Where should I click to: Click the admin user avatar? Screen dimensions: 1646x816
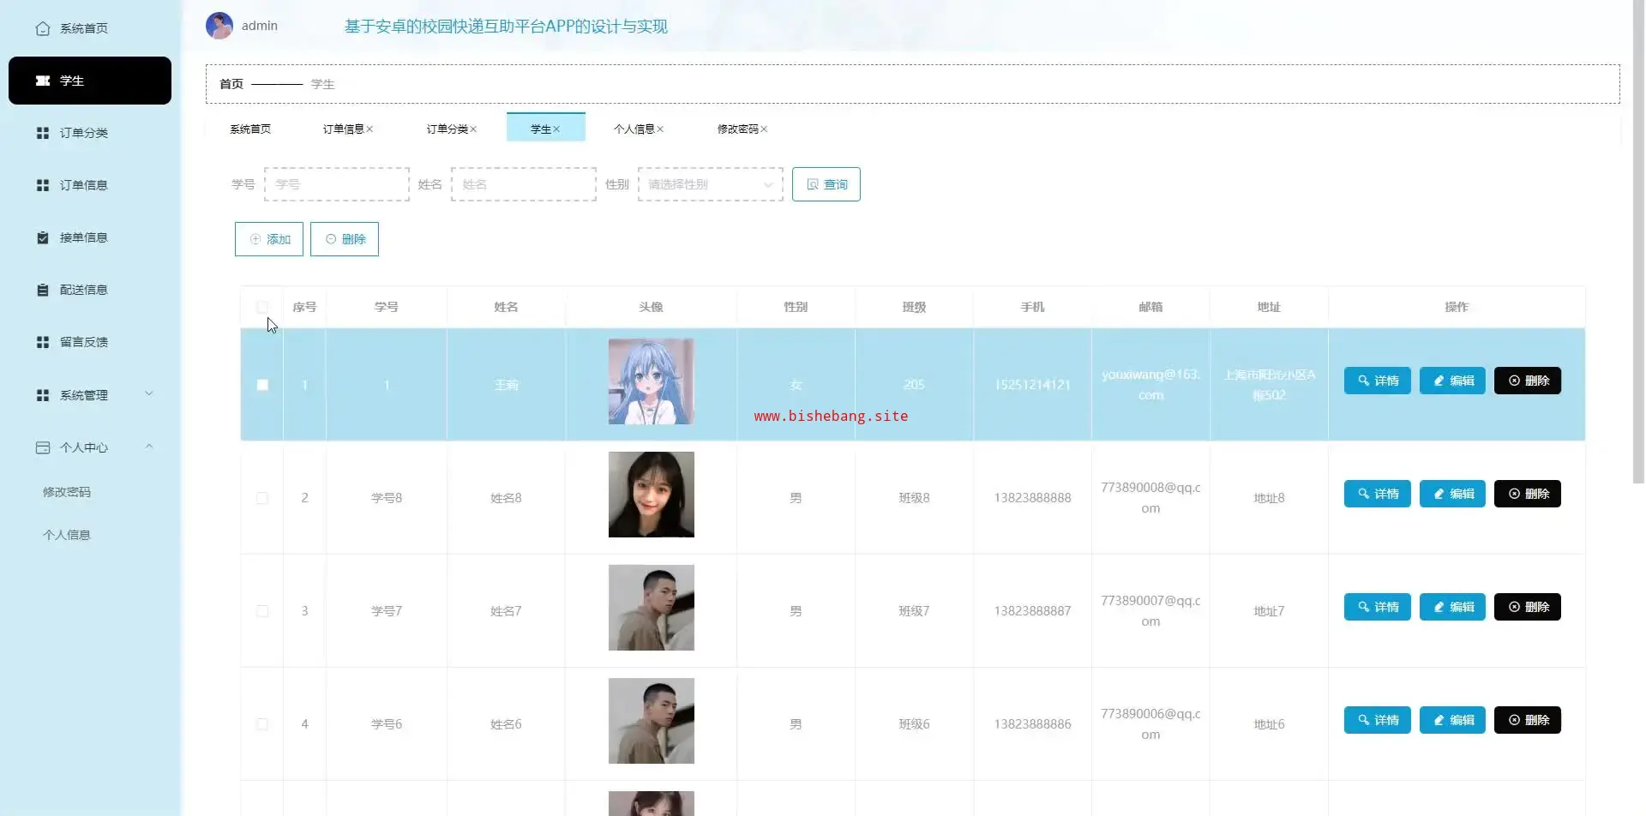219,26
